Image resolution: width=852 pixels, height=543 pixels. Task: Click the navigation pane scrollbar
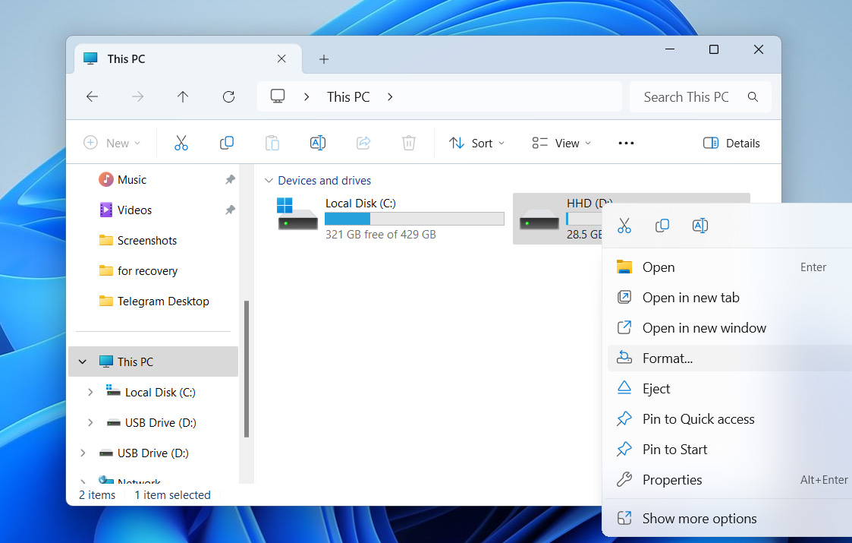(247, 368)
